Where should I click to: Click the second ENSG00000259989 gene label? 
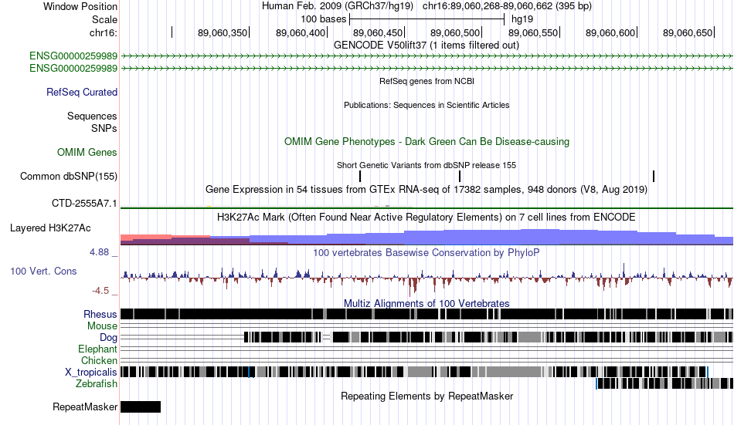coord(73,68)
